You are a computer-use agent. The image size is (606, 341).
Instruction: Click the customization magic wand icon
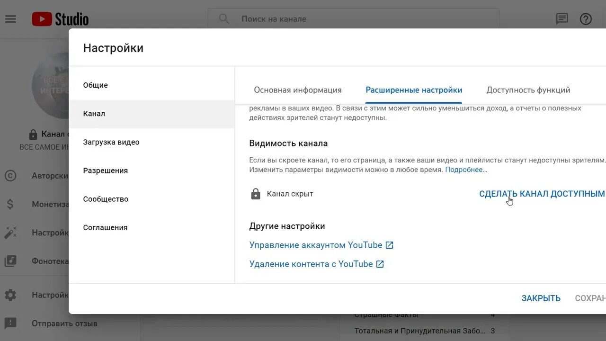[10, 233]
